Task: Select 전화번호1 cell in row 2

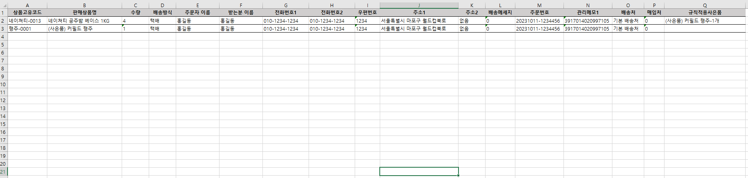Action: pos(286,21)
